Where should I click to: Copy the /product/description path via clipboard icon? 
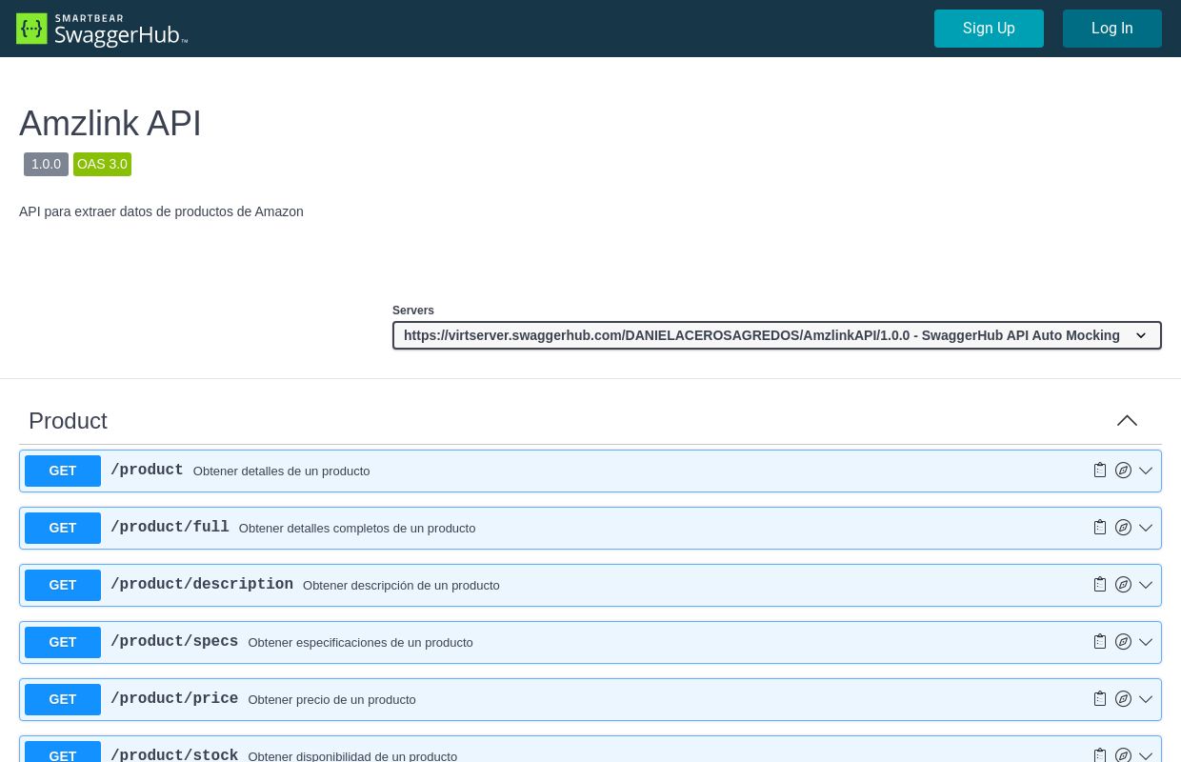tap(1100, 585)
